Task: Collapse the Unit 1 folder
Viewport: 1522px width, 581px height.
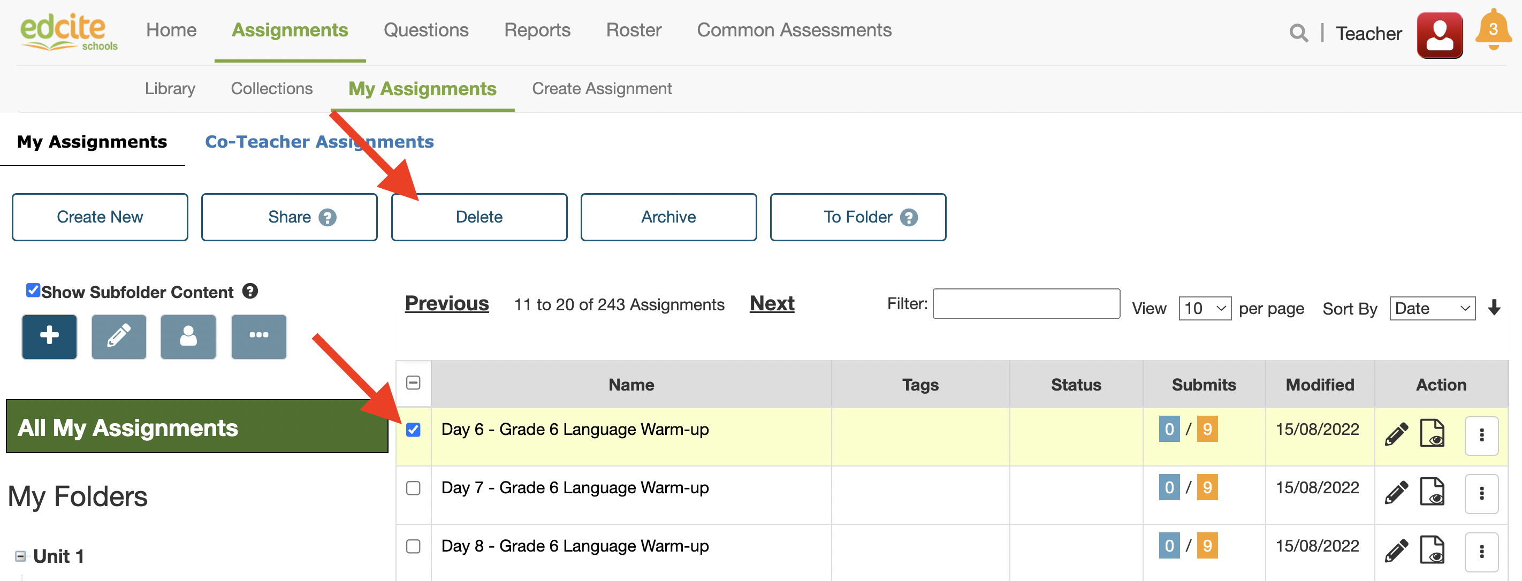Action: coord(21,556)
